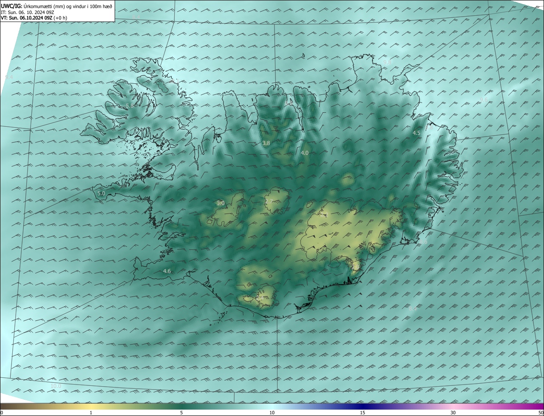Click the 3.0 value on the western glacier

221,203
